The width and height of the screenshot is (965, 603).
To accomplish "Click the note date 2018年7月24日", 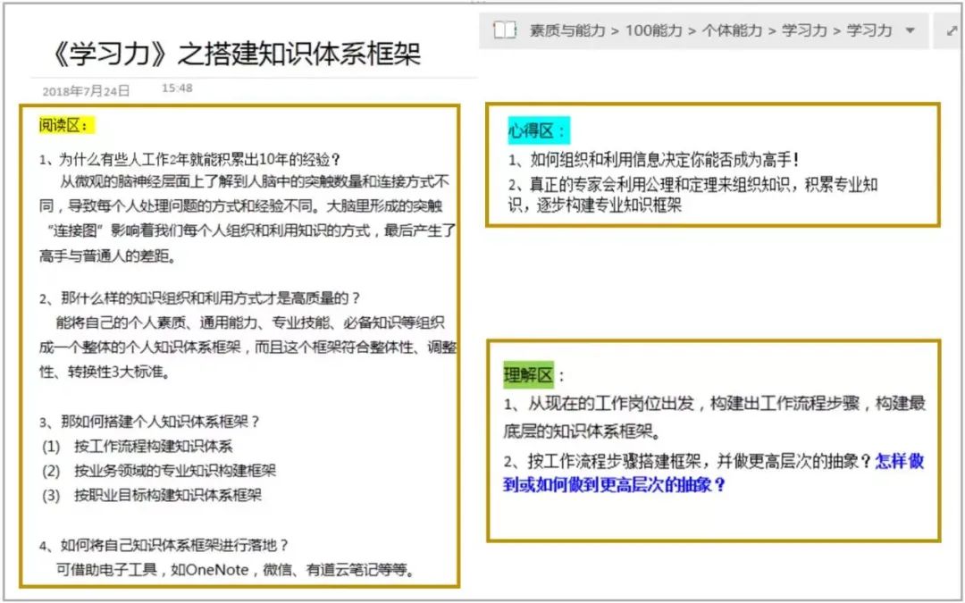I will click(x=86, y=92).
